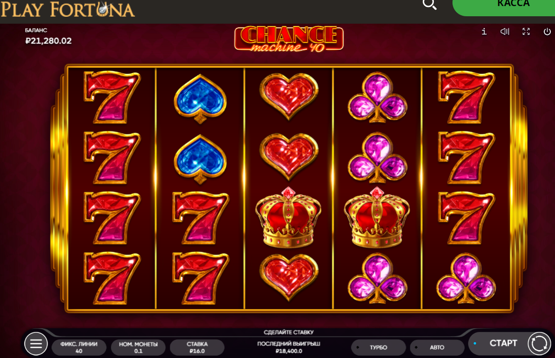Click the balance amount ₽21,280.02

(x=48, y=41)
